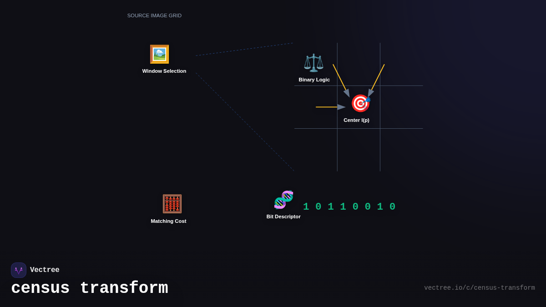
Task: Click the upper-left diagonal arrow toward center
Action: [x=341, y=80]
